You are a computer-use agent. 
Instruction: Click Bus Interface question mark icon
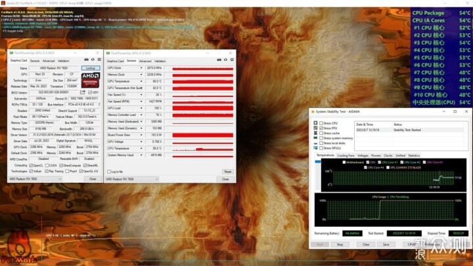[99, 104]
